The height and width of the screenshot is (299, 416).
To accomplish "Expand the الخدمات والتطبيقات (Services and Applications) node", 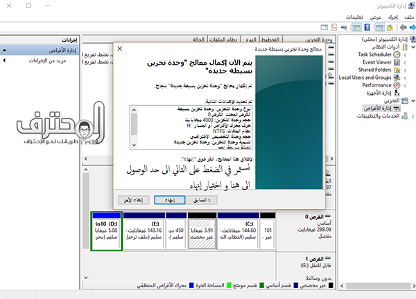I will point(413,116).
